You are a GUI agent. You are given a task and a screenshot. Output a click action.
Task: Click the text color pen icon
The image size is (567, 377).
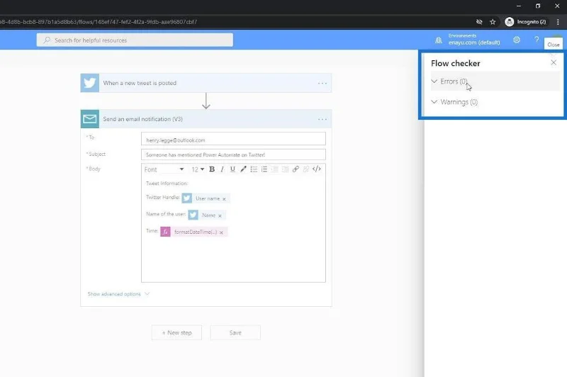pos(243,169)
